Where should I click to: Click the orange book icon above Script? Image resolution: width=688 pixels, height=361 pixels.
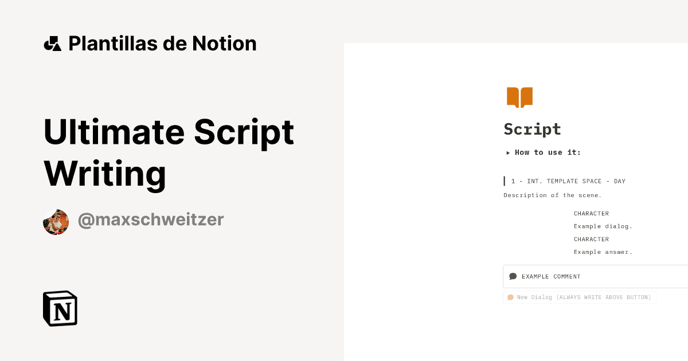click(x=519, y=97)
